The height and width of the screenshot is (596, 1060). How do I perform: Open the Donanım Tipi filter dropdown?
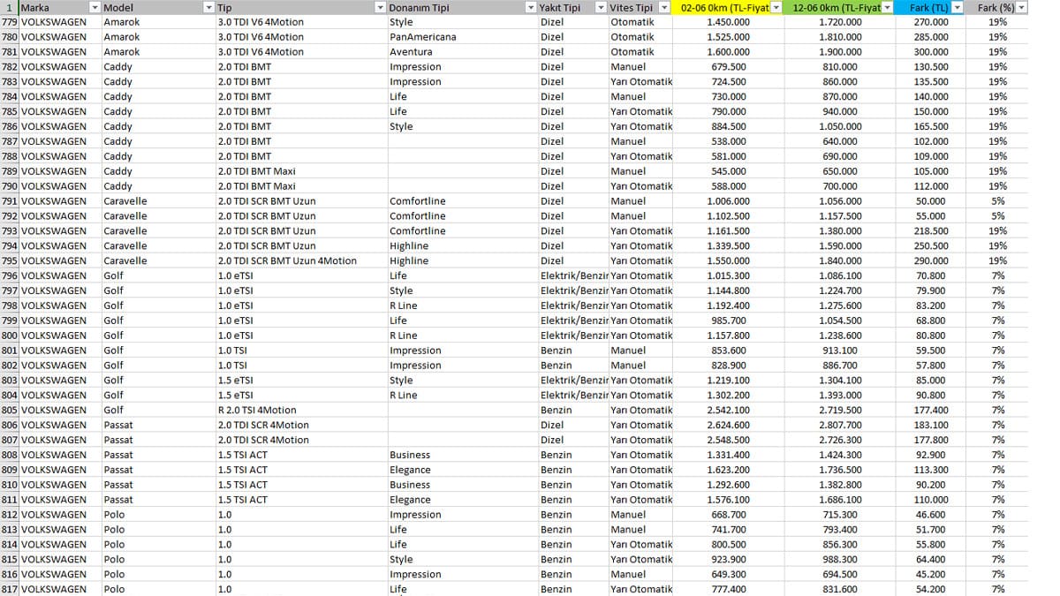(530, 7)
